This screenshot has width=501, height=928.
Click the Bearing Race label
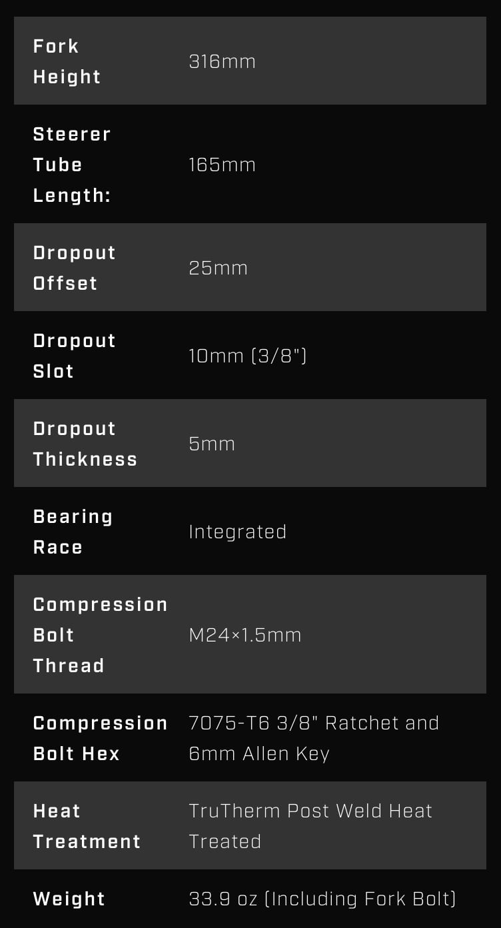73,532
